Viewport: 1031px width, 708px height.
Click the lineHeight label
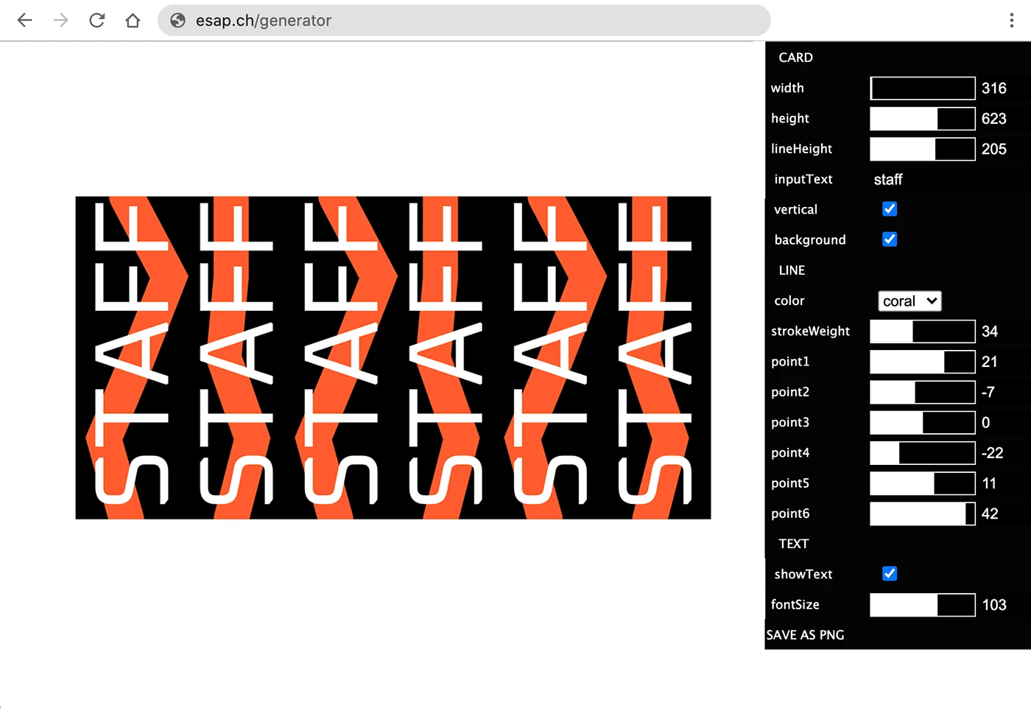point(801,149)
